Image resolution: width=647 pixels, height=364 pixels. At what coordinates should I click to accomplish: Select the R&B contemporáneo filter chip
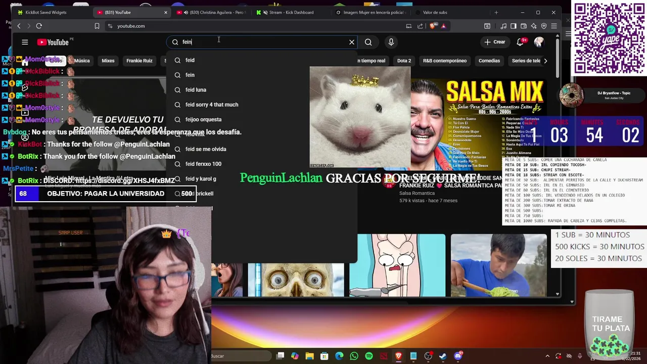445,61
